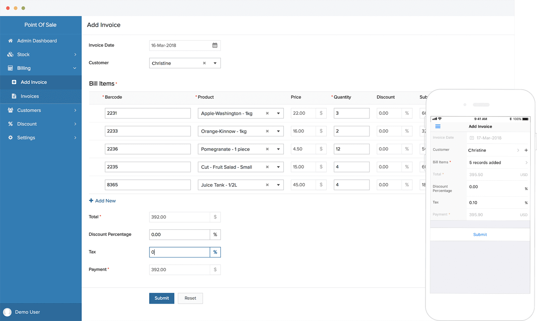This screenshot has height=321, width=537.
Task: Go to Admin Dashboard
Action: [37, 41]
